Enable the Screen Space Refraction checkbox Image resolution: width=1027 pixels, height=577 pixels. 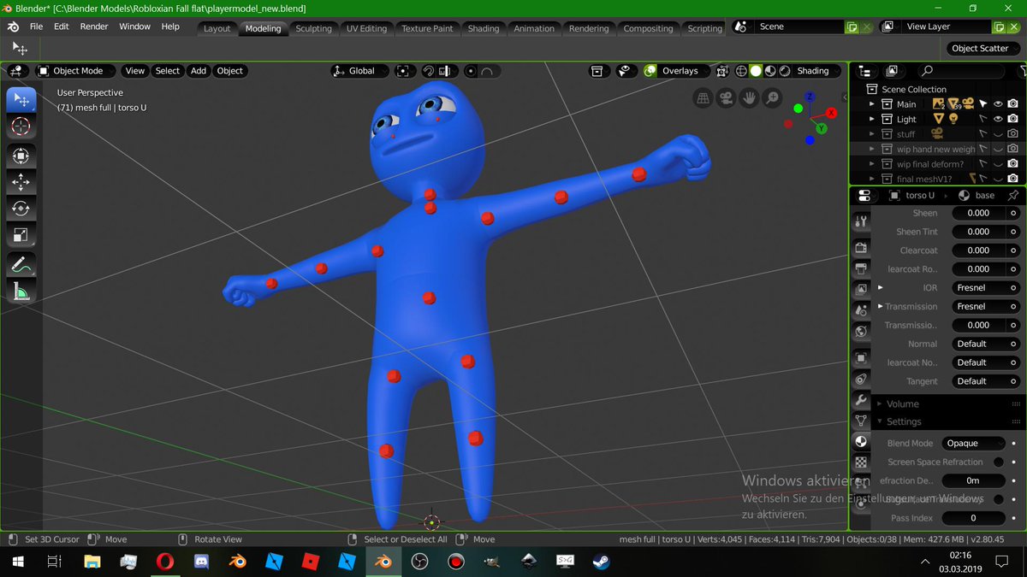point(999,462)
